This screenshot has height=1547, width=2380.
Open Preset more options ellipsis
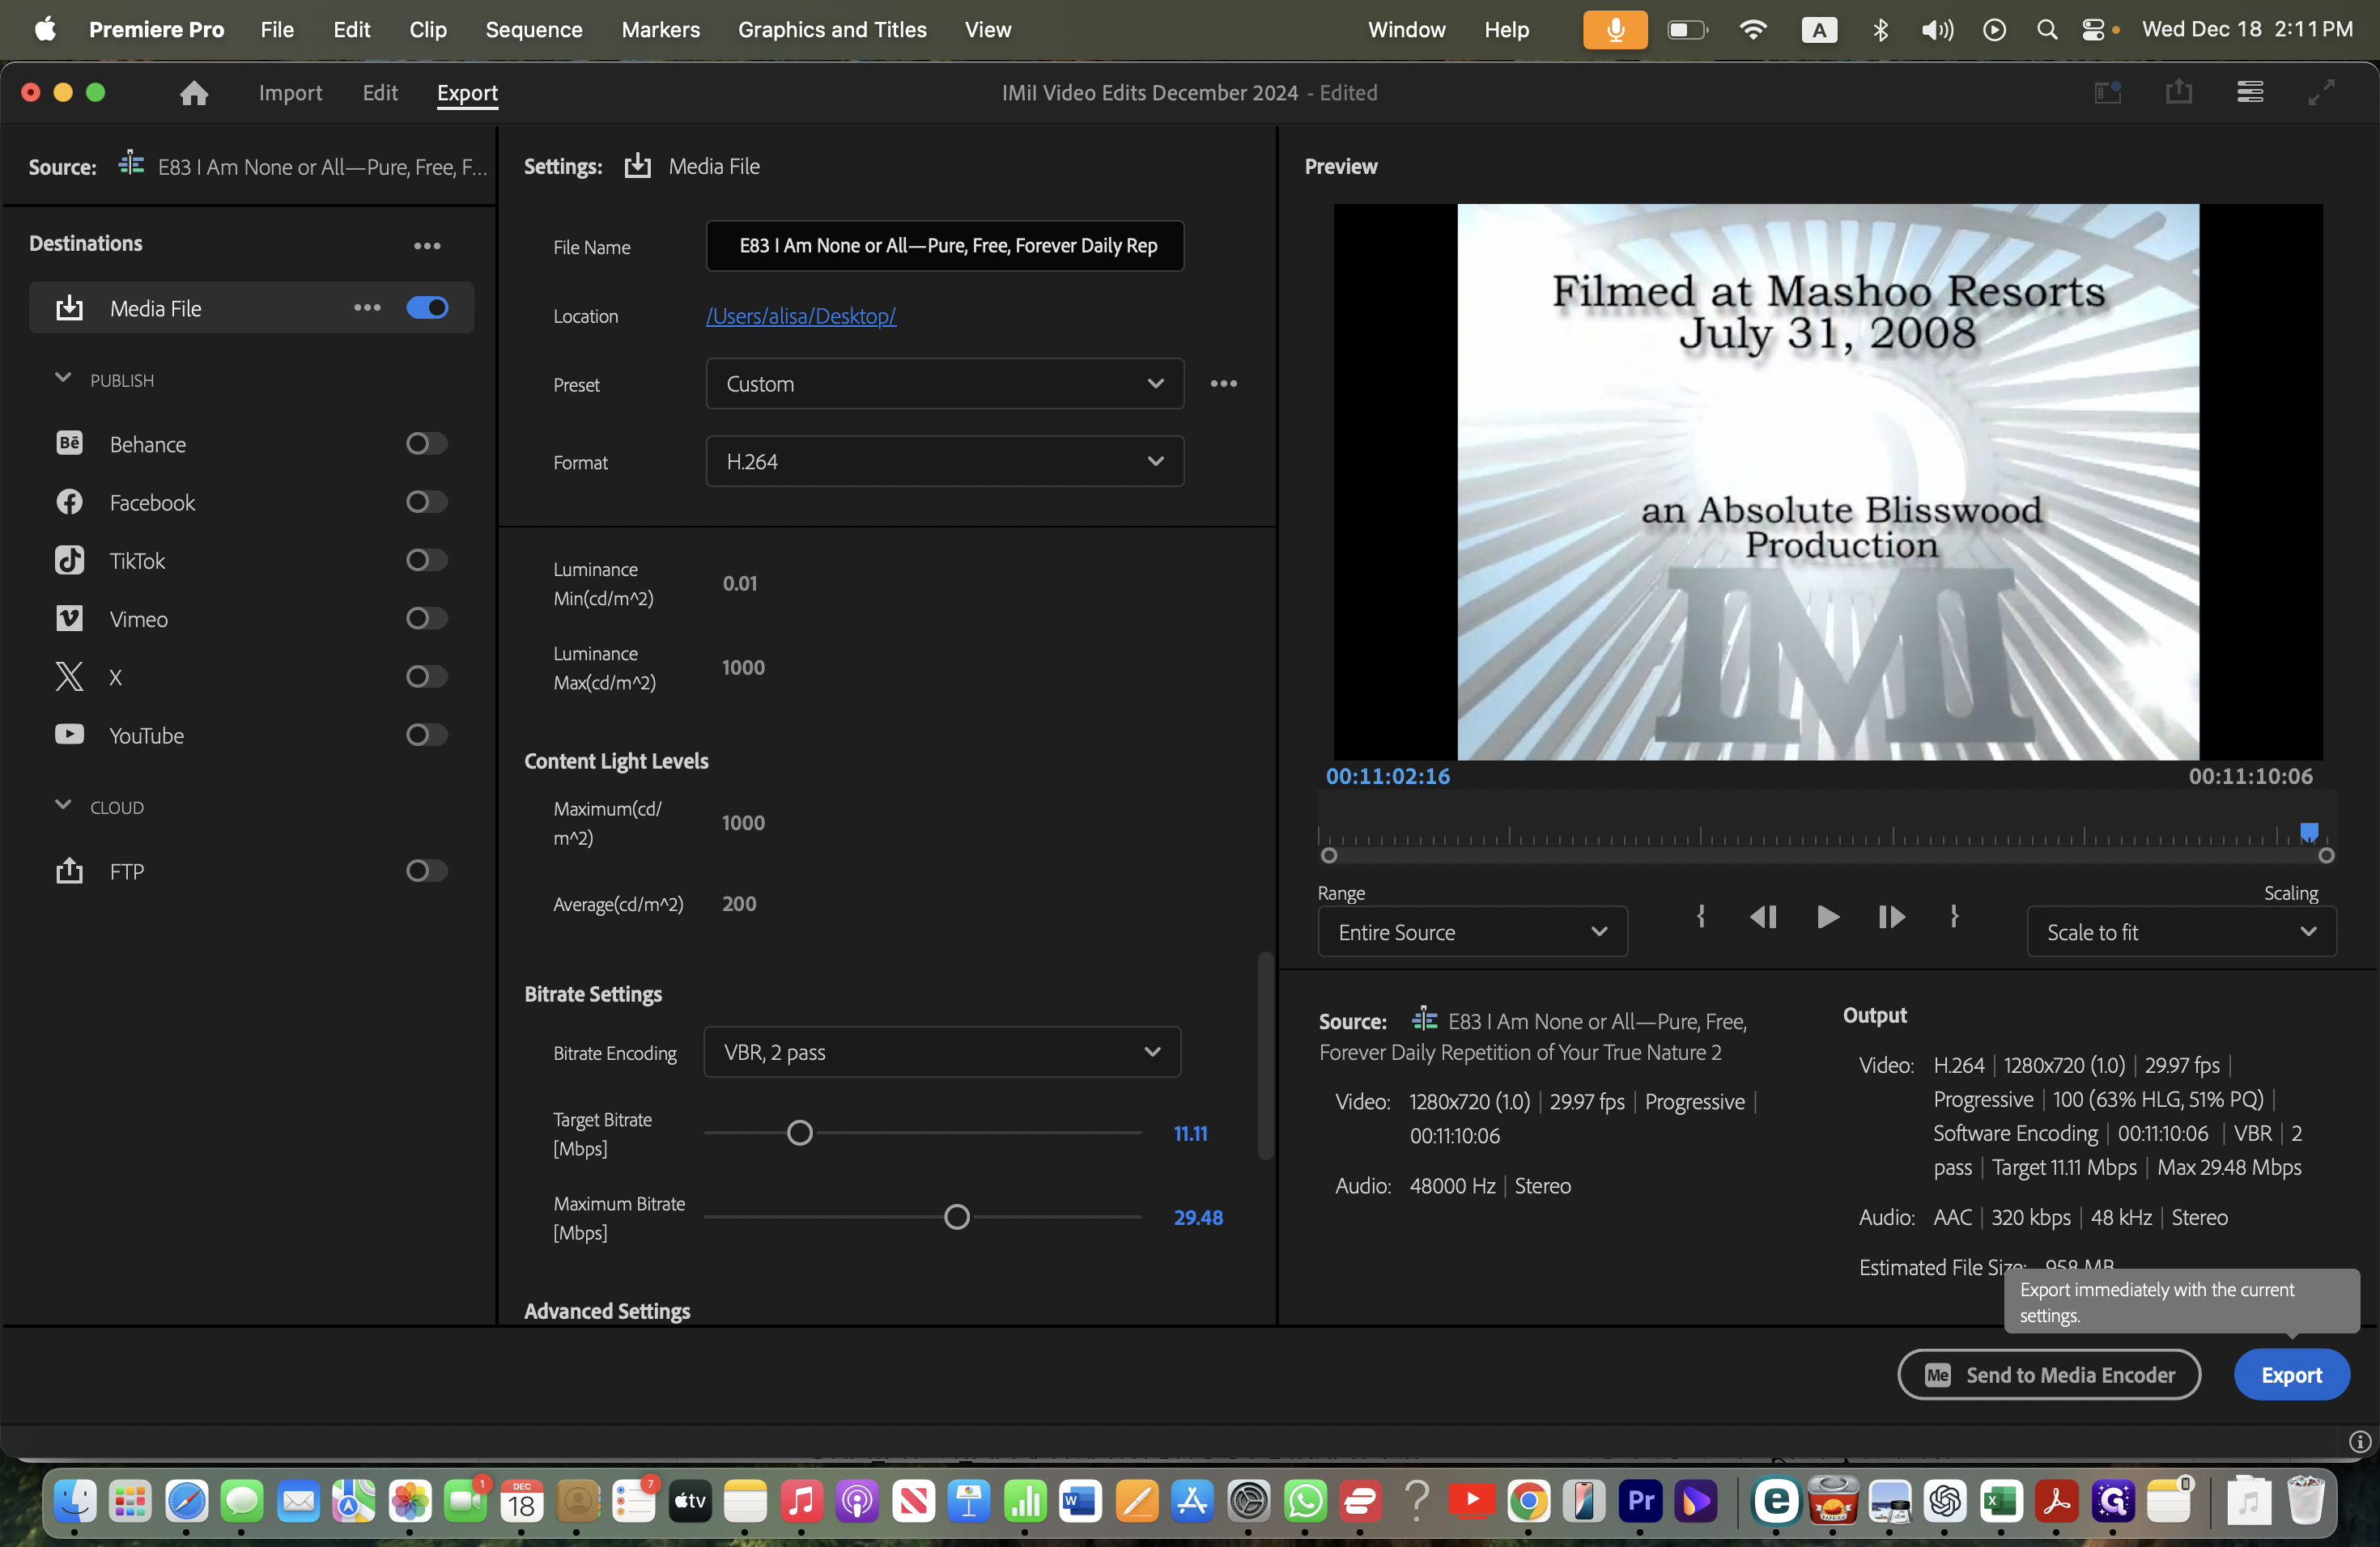pos(1223,384)
